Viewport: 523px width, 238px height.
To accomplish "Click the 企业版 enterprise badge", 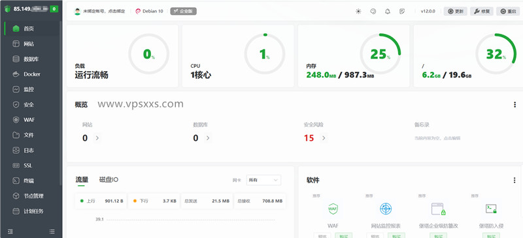I will 184,11.
